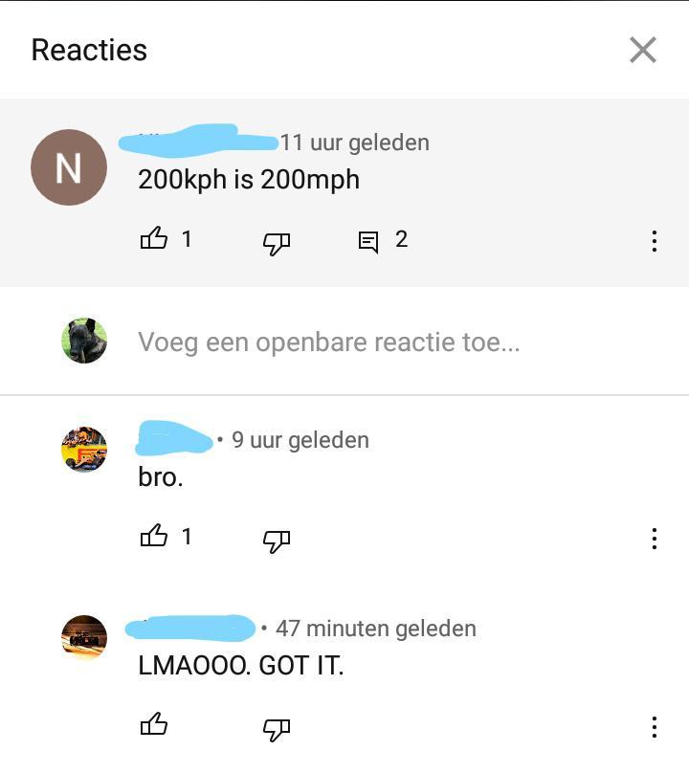Viewport: 689px width, 773px height.
Task: Open author name of the 11 uur geleden comment
Action: (x=198, y=142)
